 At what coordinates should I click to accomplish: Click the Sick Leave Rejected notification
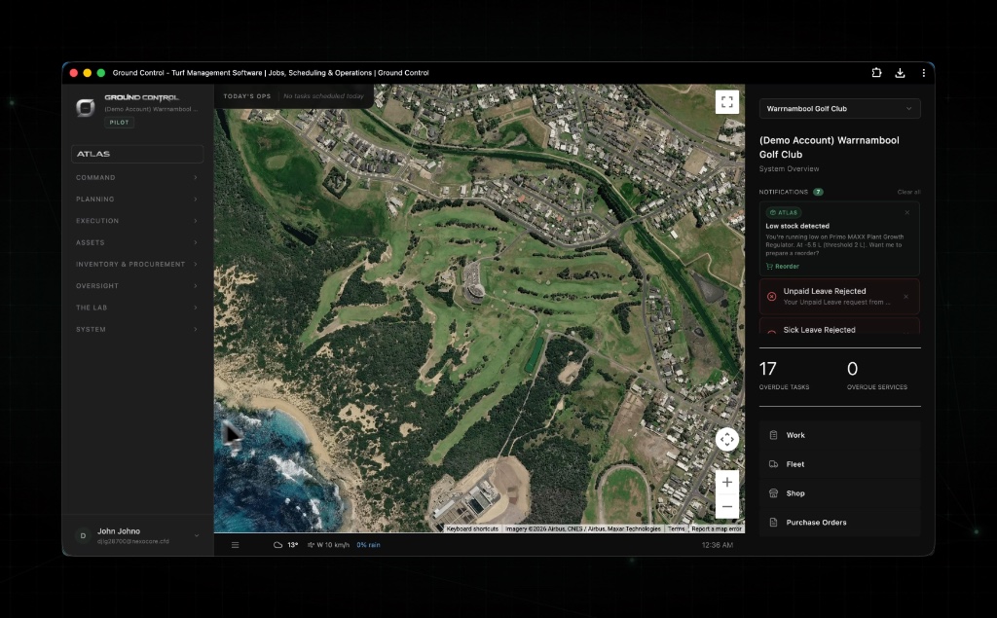pos(839,326)
